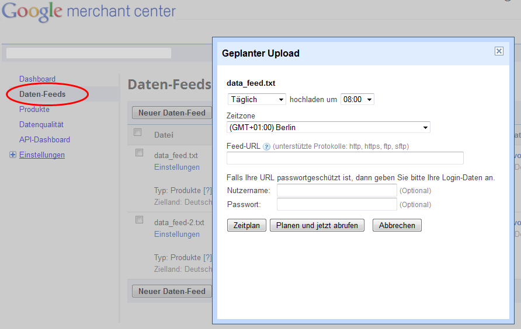Focus the Nutzername input field
521x329 pixels.
point(336,190)
